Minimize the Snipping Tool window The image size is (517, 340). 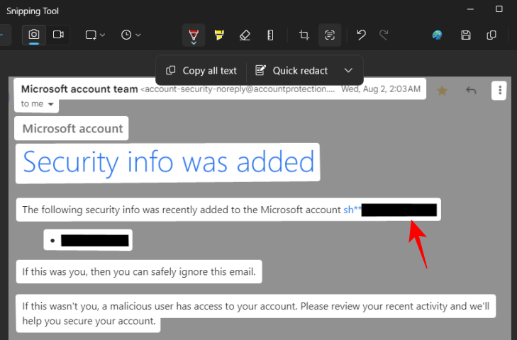tap(470, 9)
